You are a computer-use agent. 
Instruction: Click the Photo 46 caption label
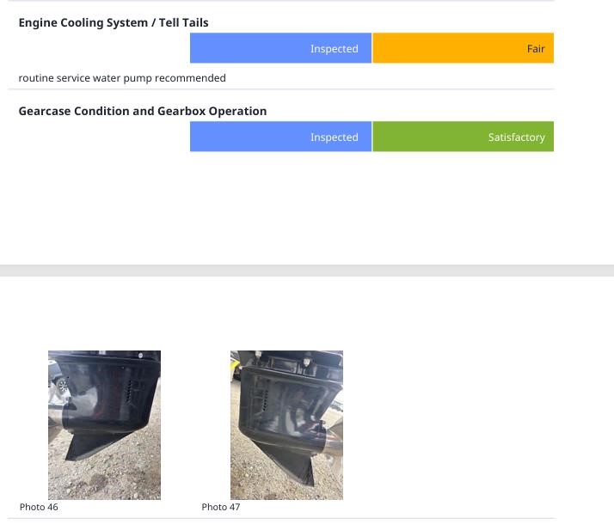coord(39,507)
